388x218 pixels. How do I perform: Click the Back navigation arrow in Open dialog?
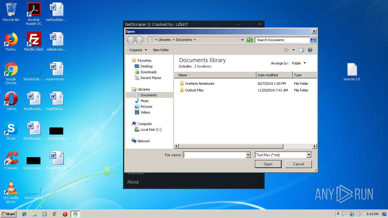131,40
